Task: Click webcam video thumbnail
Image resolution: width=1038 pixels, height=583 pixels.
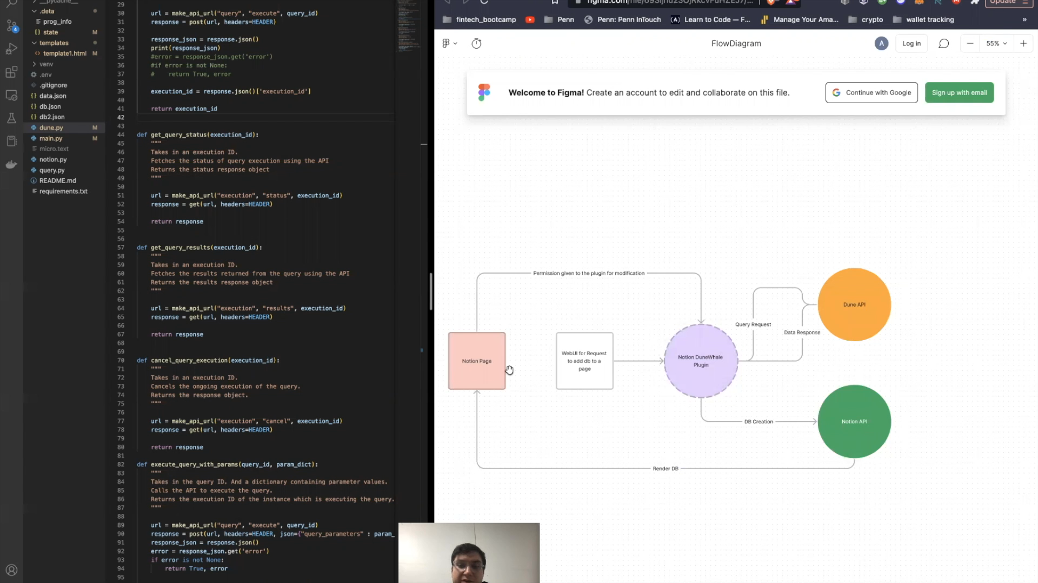Action: pos(469,553)
